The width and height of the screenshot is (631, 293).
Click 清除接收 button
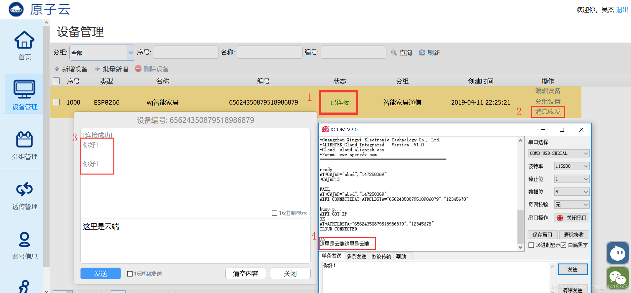pyautogui.click(x=574, y=235)
